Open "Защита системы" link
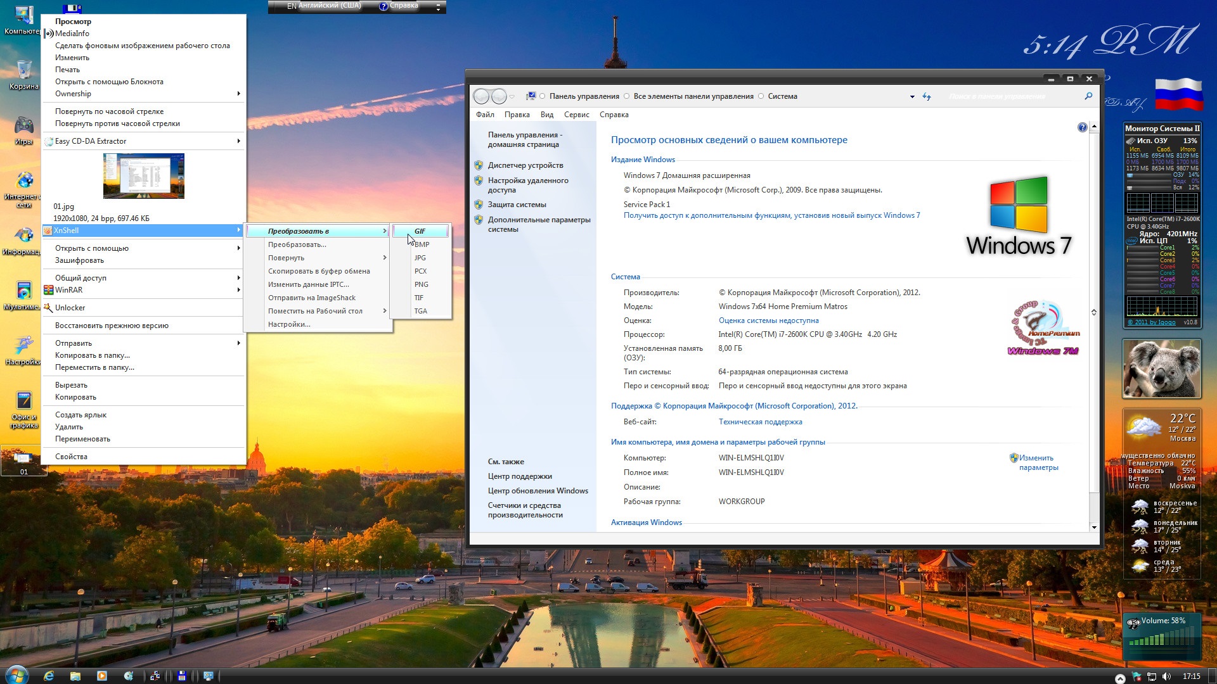This screenshot has height=684, width=1217. pos(517,205)
